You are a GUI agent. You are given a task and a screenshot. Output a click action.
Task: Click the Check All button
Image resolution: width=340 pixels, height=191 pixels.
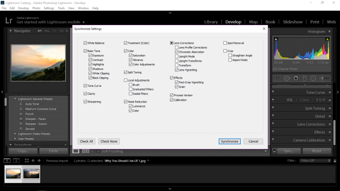click(86, 141)
